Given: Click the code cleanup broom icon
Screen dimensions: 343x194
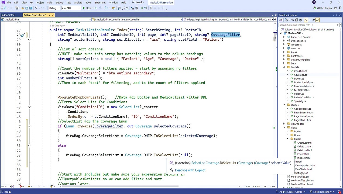Looking at the screenshot, I should tap(52, 186).
